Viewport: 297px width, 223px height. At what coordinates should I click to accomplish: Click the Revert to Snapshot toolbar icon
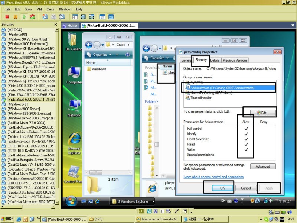53,17
